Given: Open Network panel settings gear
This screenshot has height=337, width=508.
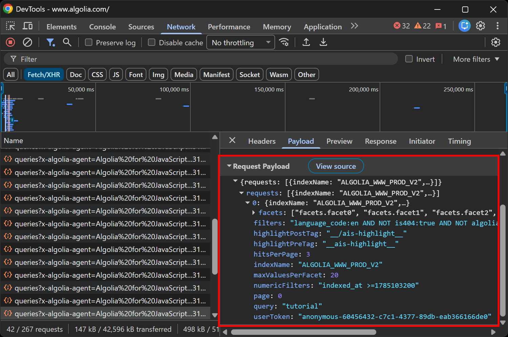Looking at the screenshot, I should [496, 42].
